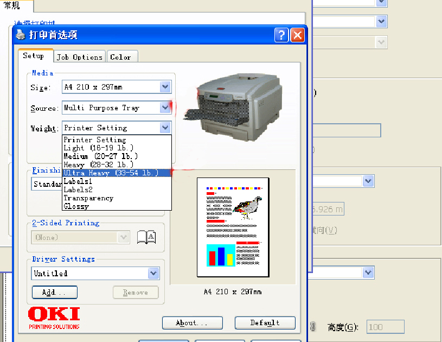Viewport: 442px width, 342px height.
Task: Click the About... button
Action: point(192,322)
